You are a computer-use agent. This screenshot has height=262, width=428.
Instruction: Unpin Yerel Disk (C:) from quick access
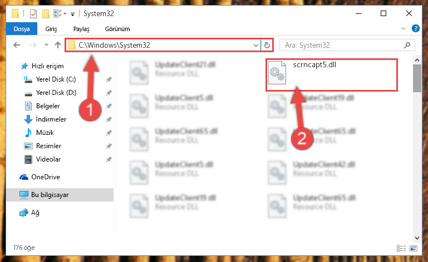[109, 79]
